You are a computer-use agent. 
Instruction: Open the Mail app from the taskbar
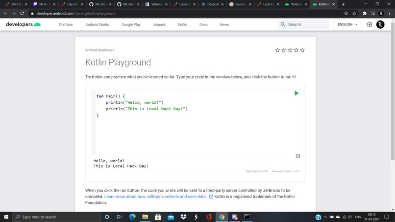coord(171,217)
